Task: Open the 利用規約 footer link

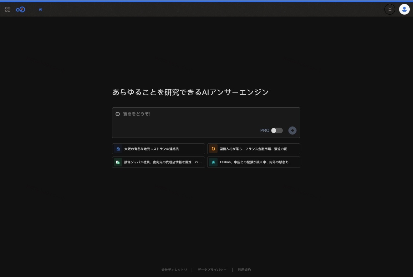Action: coord(244,270)
